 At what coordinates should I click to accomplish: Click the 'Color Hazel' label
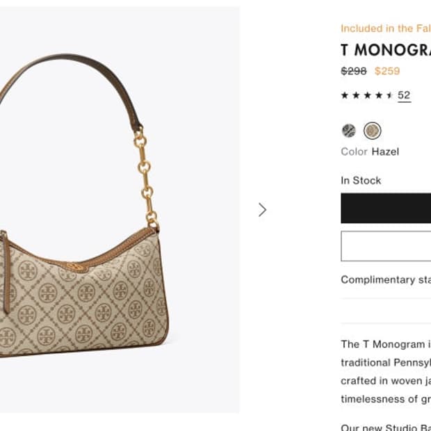pyautogui.click(x=370, y=152)
